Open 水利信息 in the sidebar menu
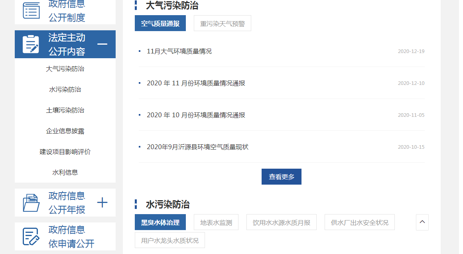Screen dimensions: 463x254 (x=65, y=173)
